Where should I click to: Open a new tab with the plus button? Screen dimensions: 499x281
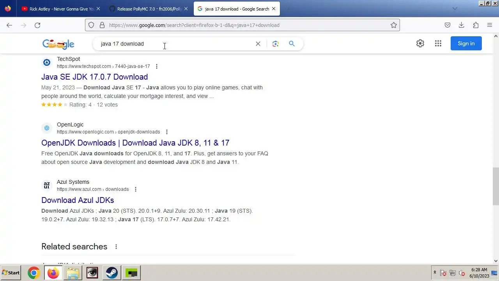coord(288,9)
